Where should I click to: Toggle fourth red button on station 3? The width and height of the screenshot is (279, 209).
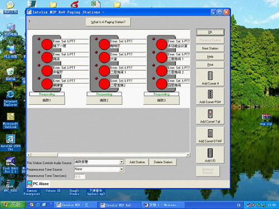pos(161,84)
